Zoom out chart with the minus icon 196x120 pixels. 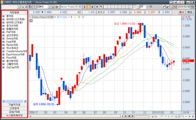[186, 117]
